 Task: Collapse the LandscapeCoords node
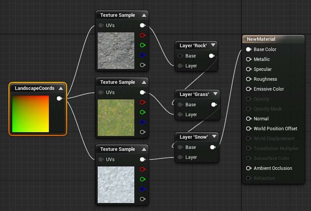(61, 88)
